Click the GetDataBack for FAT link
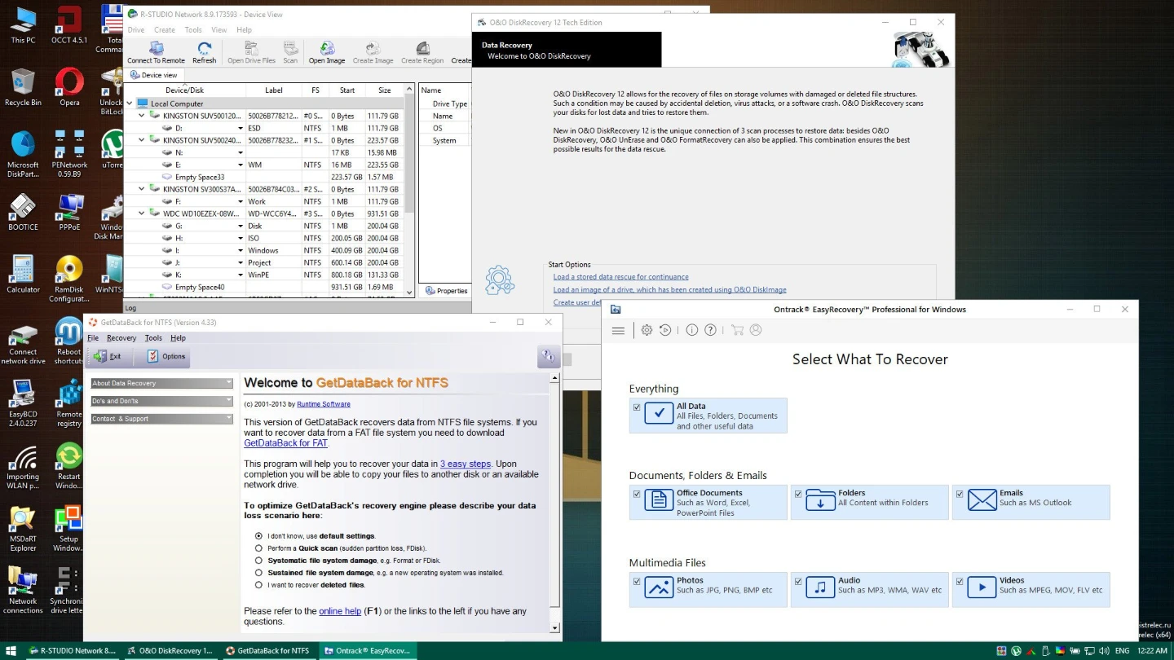This screenshot has height=660, width=1174. pyautogui.click(x=285, y=443)
